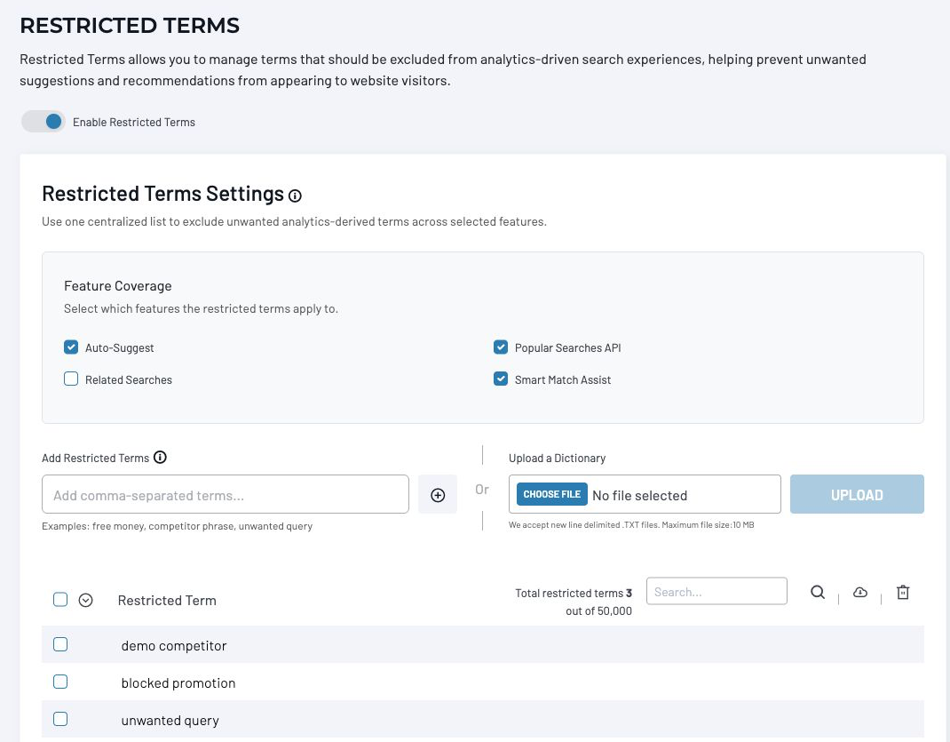Click the 'unwanted query' term text

tap(170, 721)
